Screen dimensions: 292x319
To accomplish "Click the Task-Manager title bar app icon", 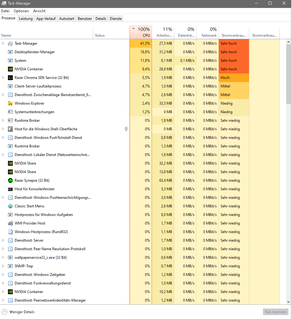I will coord(4,3).
